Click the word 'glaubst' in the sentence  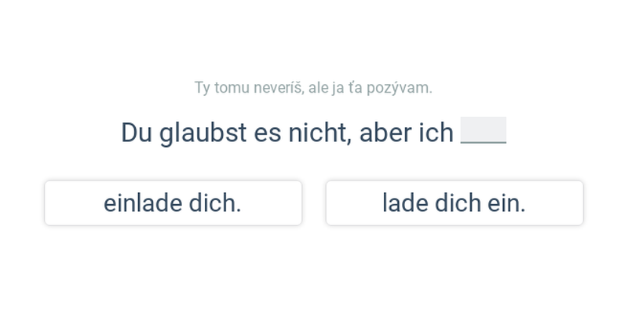(203, 133)
